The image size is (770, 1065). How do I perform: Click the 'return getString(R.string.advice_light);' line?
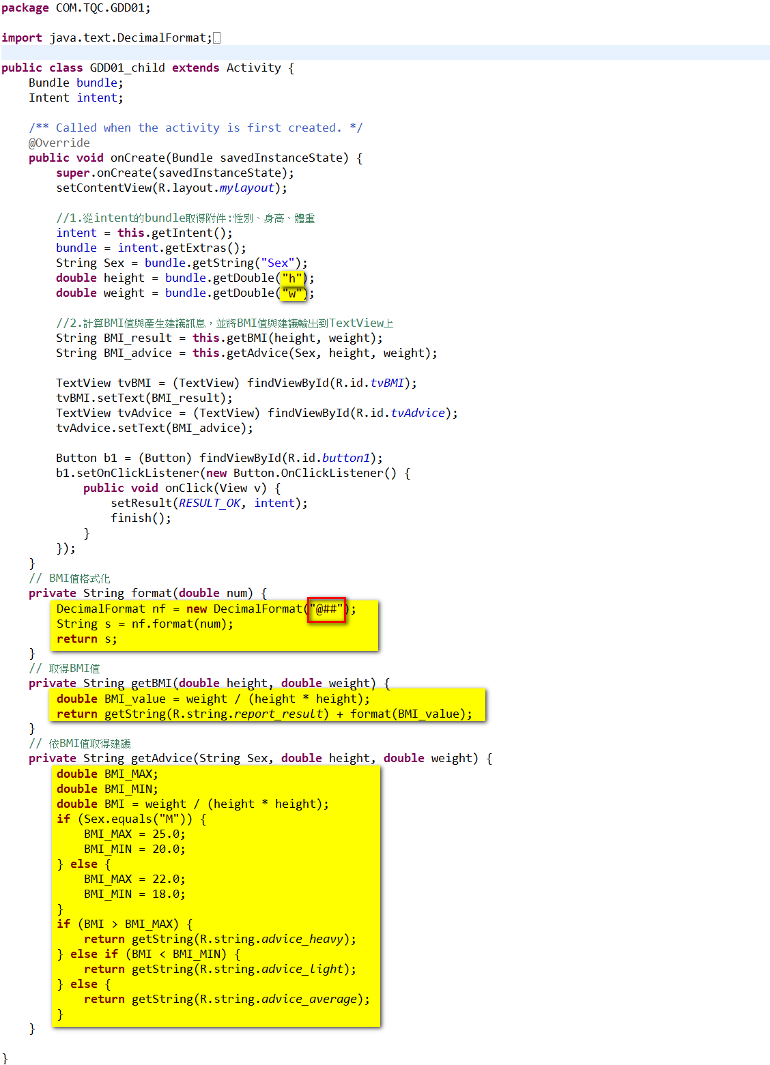pyautogui.click(x=220, y=969)
